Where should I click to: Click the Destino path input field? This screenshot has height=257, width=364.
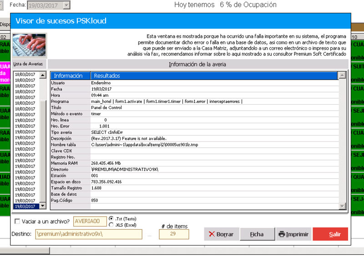coord(89,234)
